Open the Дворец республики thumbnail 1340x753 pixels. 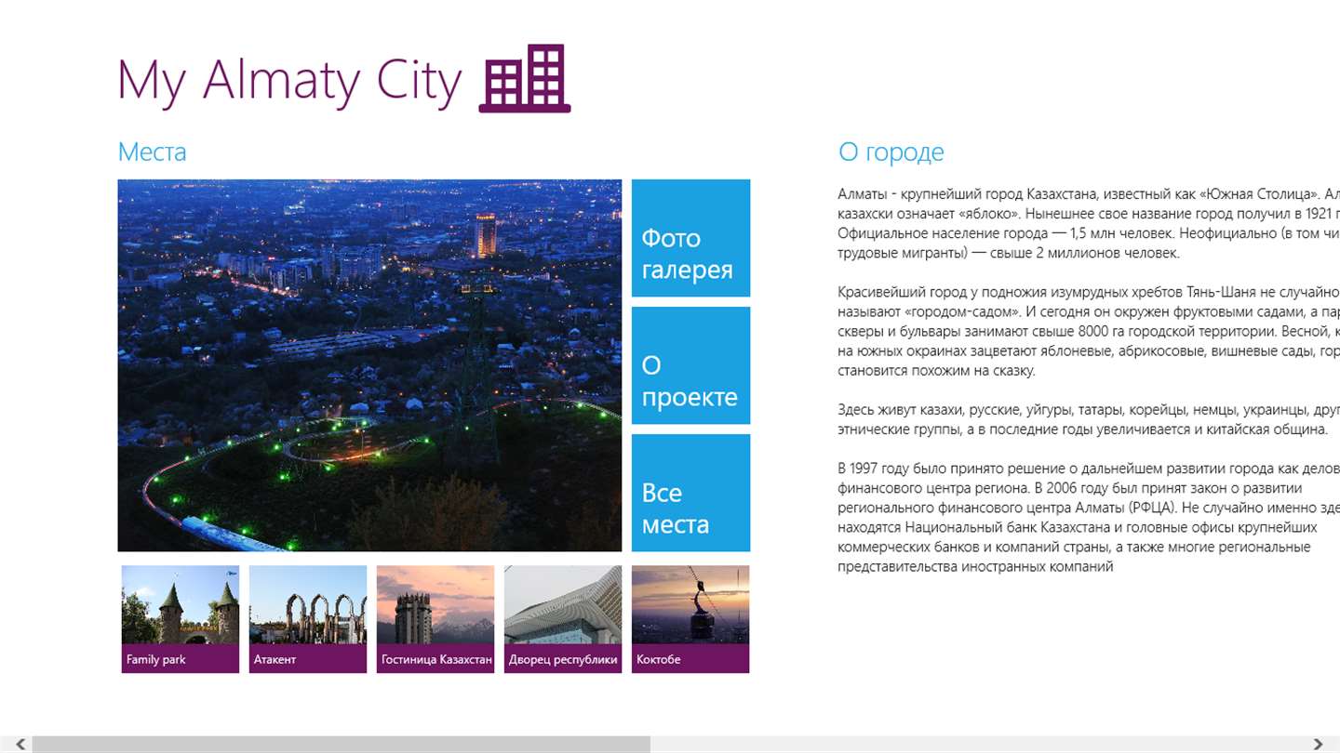click(x=563, y=619)
